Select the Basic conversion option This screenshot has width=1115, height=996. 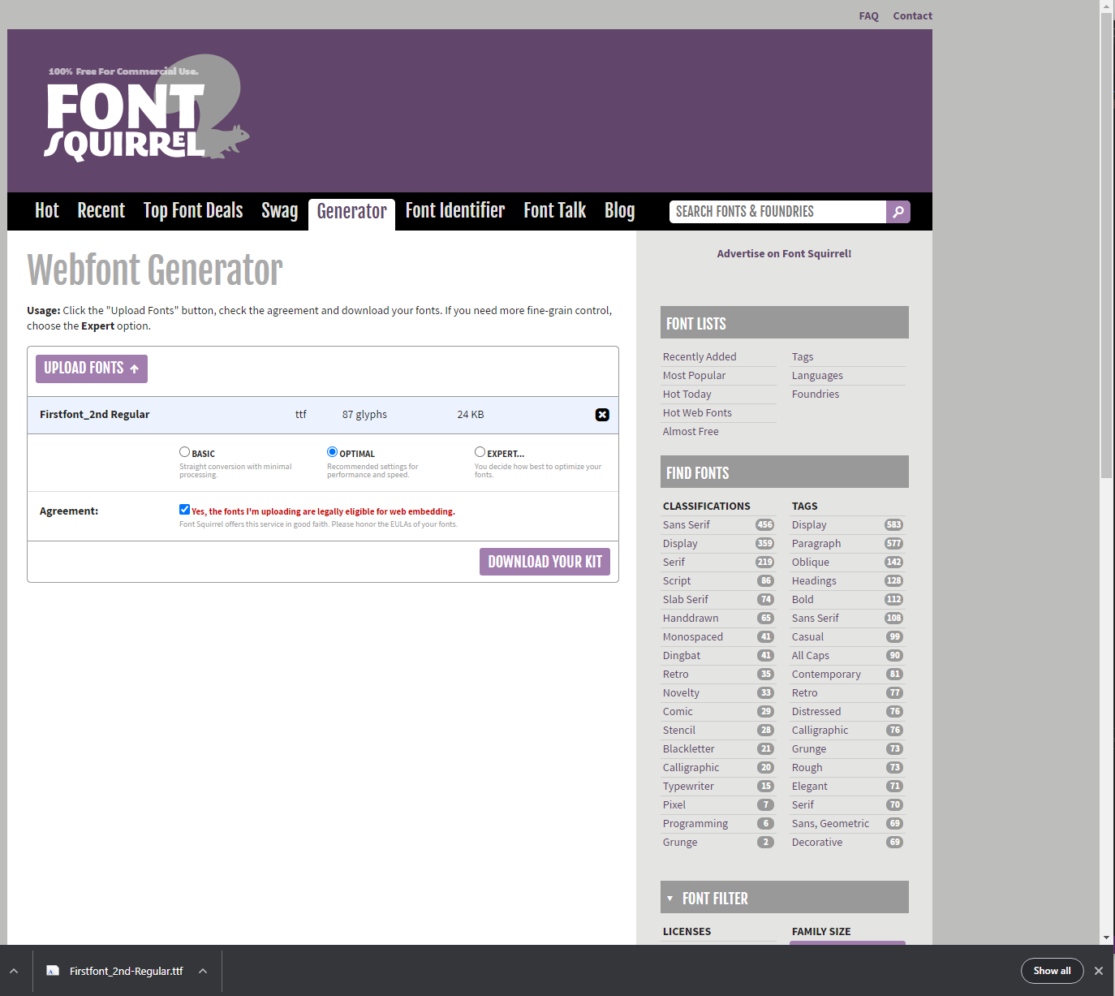click(185, 452)
